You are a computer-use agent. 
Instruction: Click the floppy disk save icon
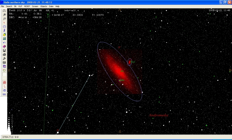point(4,50)
